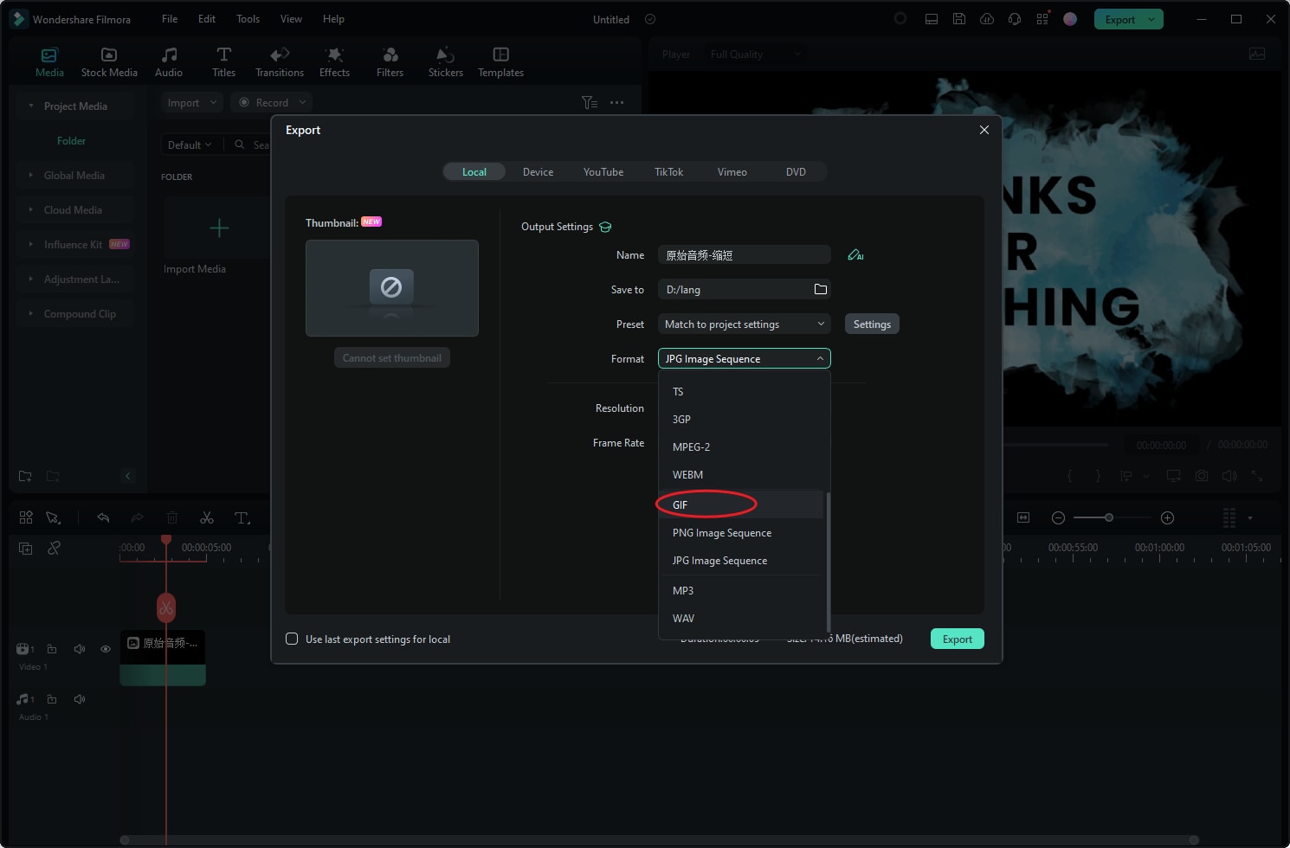This screenshot has width=1290, height=848.
Task: Open the Stickers panel
Action: [445, 62]
